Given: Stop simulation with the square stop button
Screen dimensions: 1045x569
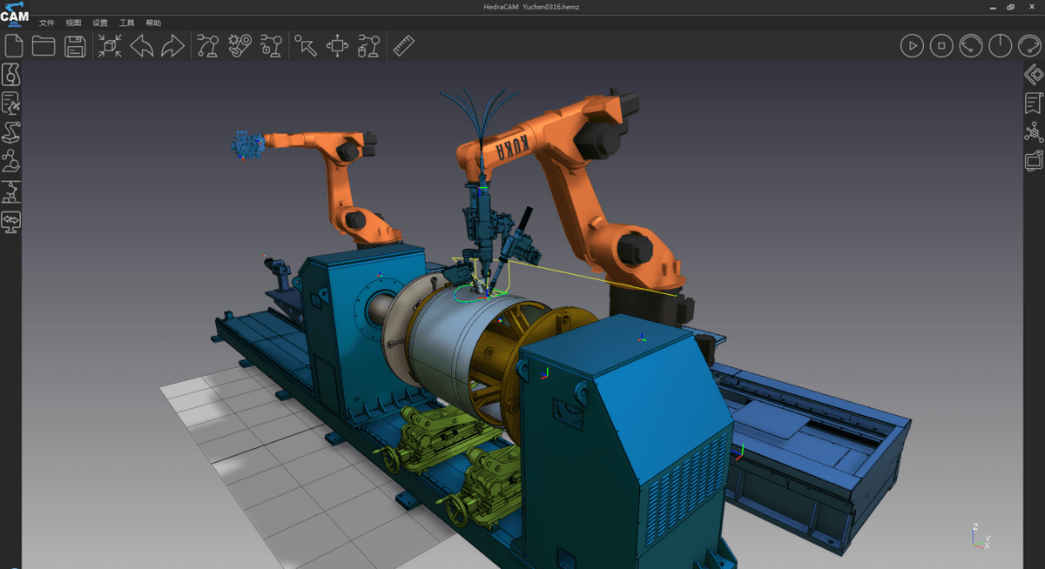Looking at the screenshot, I should pyautogui.click(x=941, y=45).
